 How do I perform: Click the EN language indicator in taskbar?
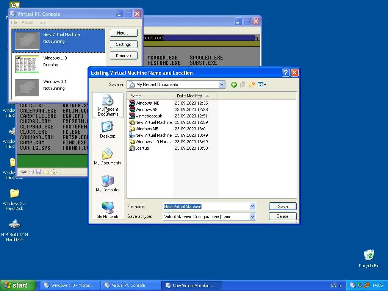pyautogui.click(x=333, y=285)
